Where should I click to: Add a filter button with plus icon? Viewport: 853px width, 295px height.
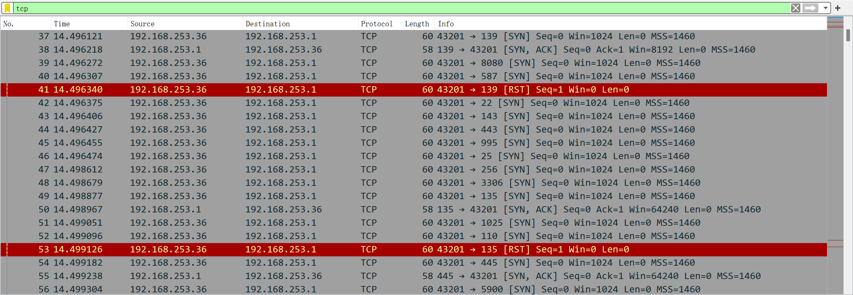[838, 8]
